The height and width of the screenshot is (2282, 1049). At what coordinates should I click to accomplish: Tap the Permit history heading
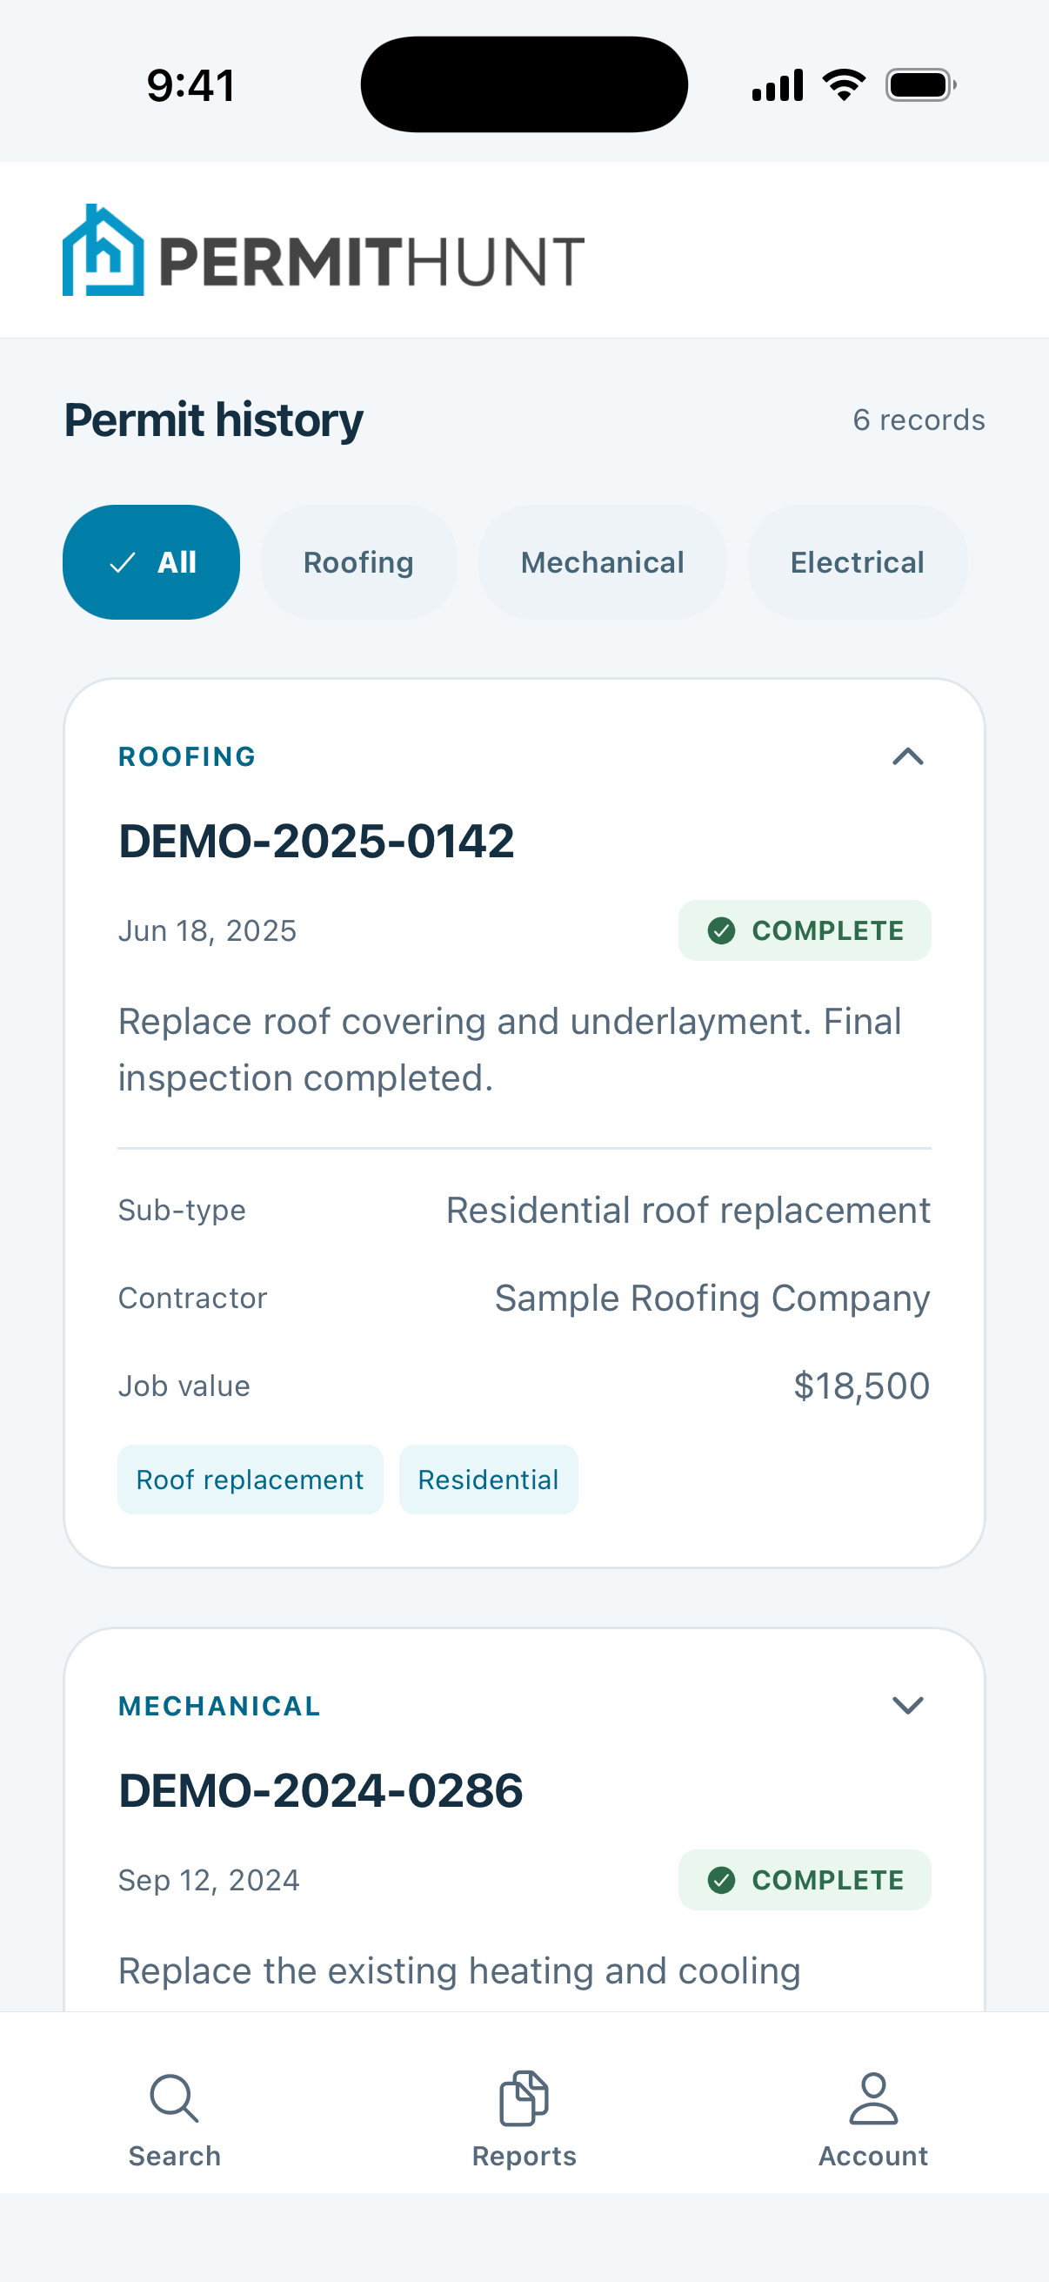pyautogui.click(x=213, y=419)
